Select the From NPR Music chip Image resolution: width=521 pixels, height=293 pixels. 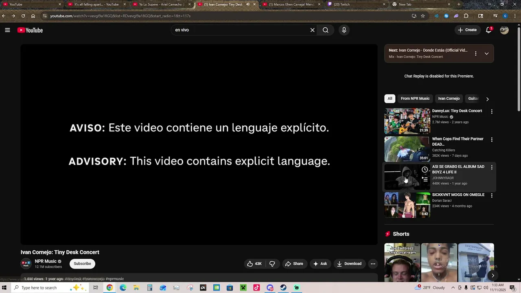click(x=415, y=98)
